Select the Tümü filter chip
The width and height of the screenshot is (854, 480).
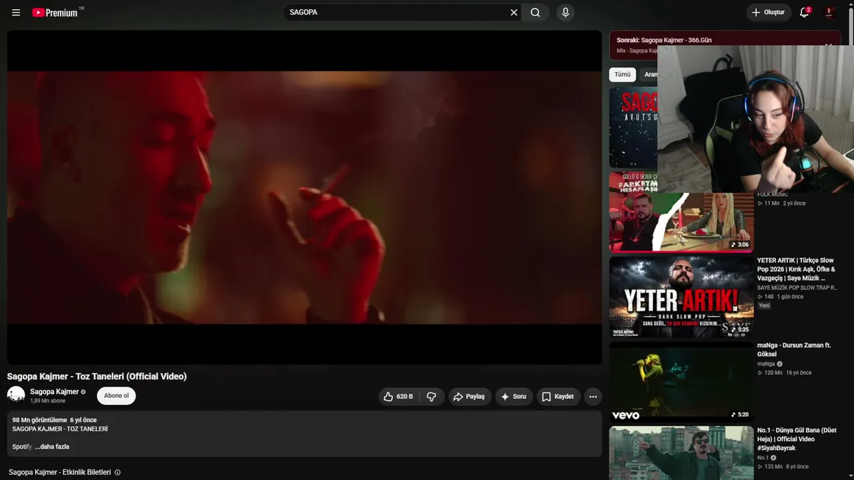point(622,75)
